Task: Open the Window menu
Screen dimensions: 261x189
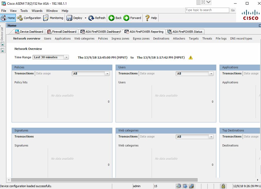Action: click(52, 11)
